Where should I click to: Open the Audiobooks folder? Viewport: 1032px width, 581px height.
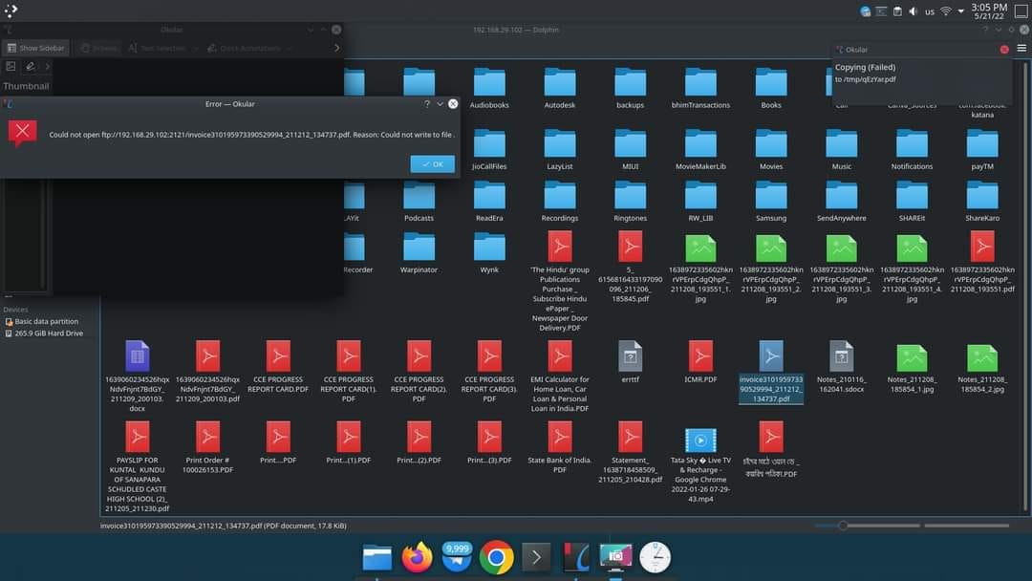(x=489, y=88)
